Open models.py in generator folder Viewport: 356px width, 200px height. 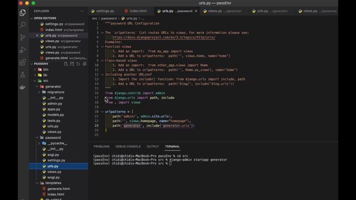point(56,115)
